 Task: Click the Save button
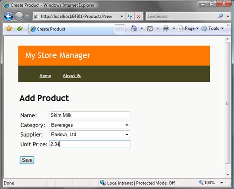coord(27,160)
